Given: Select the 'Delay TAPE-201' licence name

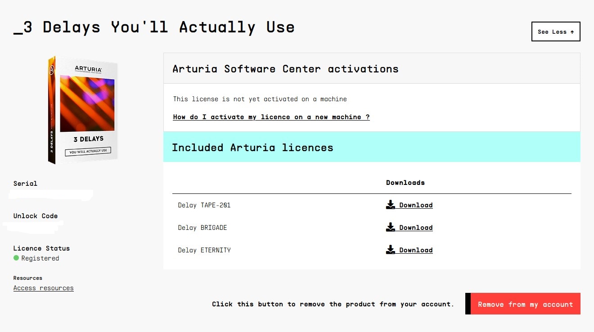Looking at the screenshot, I should 204,205.
